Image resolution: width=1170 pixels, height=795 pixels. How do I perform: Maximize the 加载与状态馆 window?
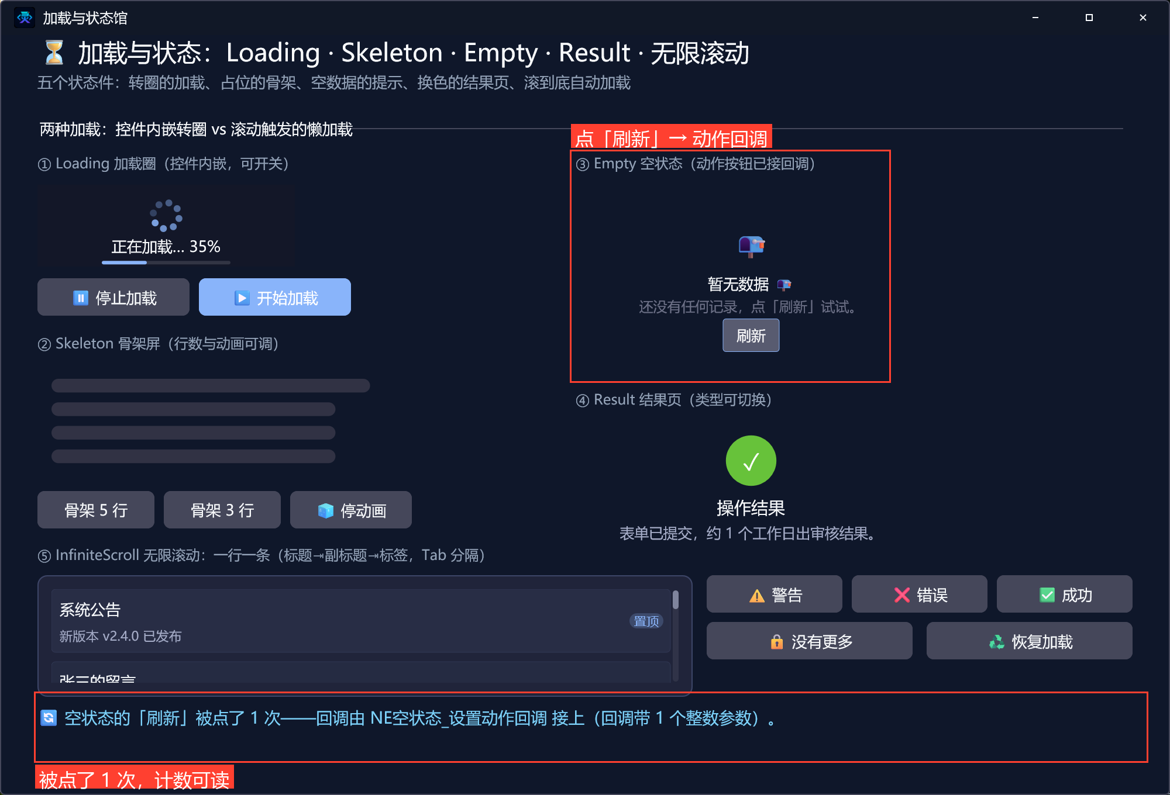click(x=1089, y=18)
